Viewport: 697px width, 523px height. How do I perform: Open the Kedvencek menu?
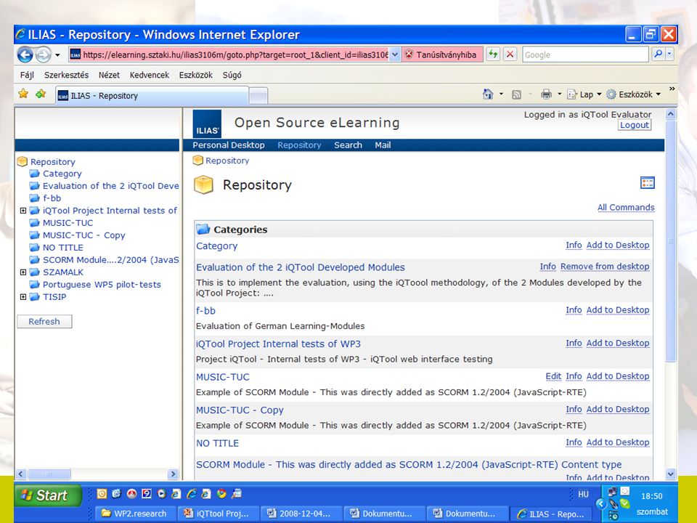[x=150, y=75]
